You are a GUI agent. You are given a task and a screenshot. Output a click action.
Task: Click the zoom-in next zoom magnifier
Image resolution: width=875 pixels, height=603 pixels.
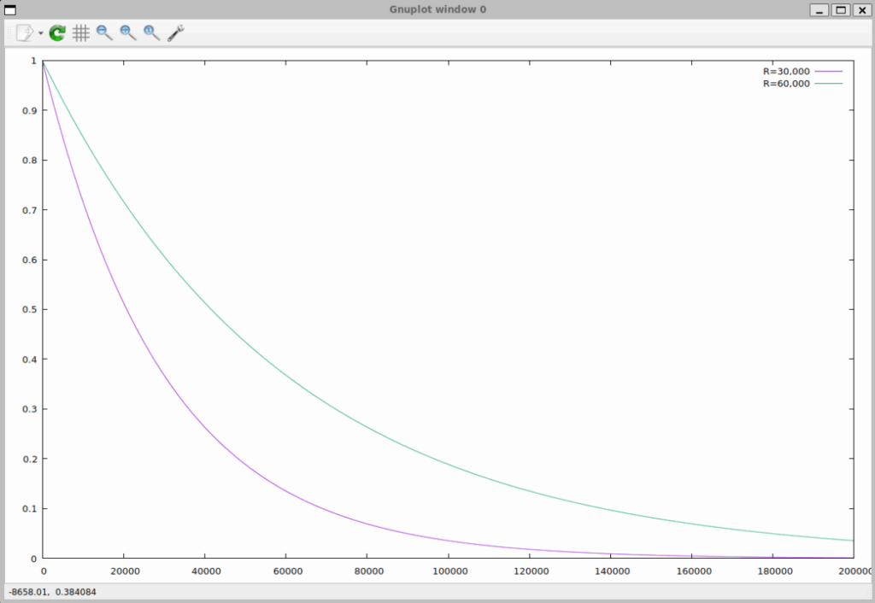pyautogui.click(x=128, y=33)
